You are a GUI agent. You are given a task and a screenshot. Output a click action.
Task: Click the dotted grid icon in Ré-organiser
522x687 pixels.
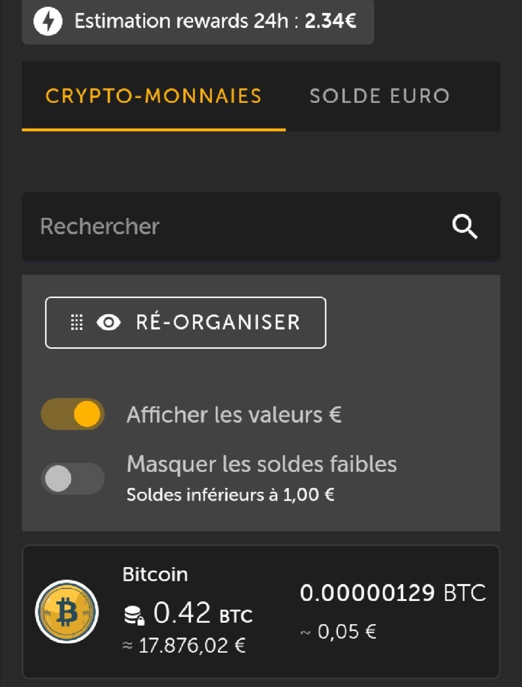76,322
